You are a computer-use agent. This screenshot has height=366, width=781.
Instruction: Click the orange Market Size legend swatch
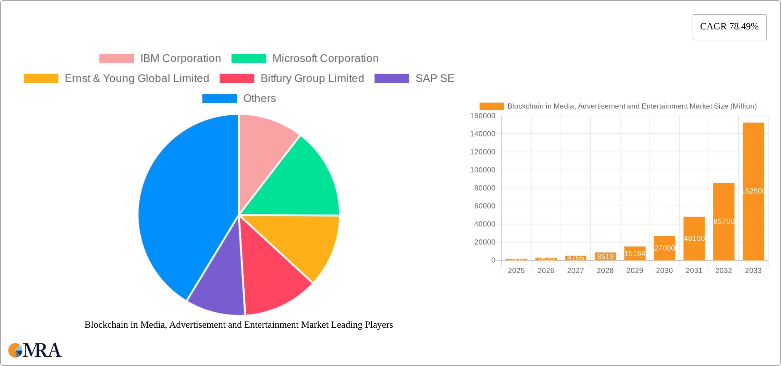coord(492,106)
